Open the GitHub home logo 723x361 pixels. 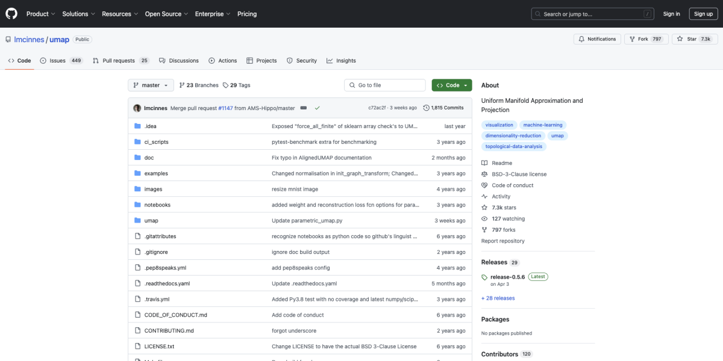(x=11, y=13)
